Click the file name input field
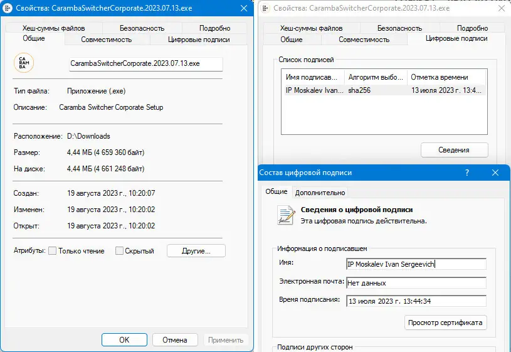 click(146, 63)
